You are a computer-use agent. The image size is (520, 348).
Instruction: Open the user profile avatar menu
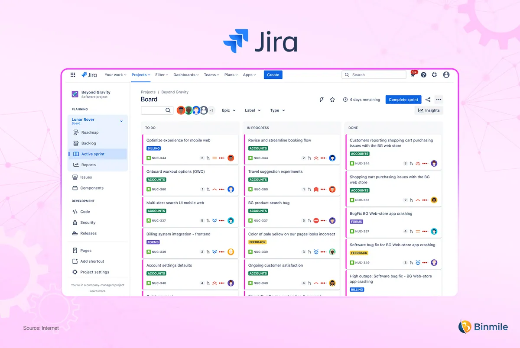(x=446, y=75)
